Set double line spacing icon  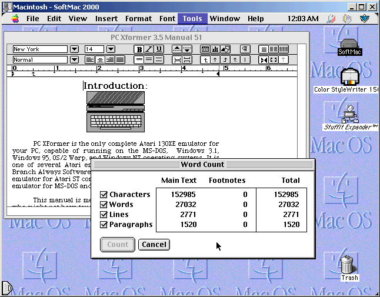coord(159,59)
